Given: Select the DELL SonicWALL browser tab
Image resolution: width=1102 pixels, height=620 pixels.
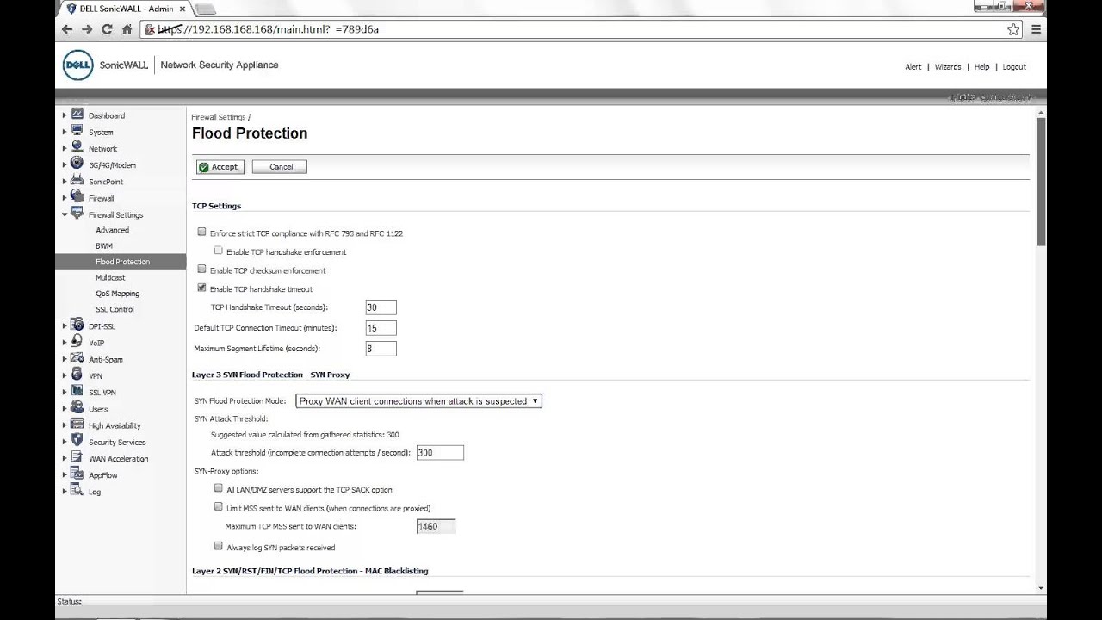Looking at the screenshot, I should [x=126, y=9].
